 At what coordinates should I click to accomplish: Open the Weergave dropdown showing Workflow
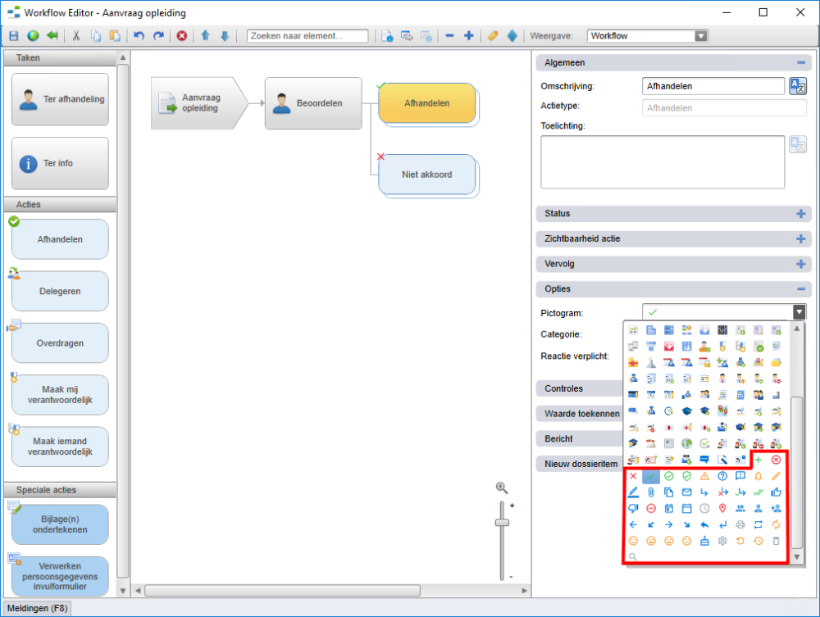point(700,36)
